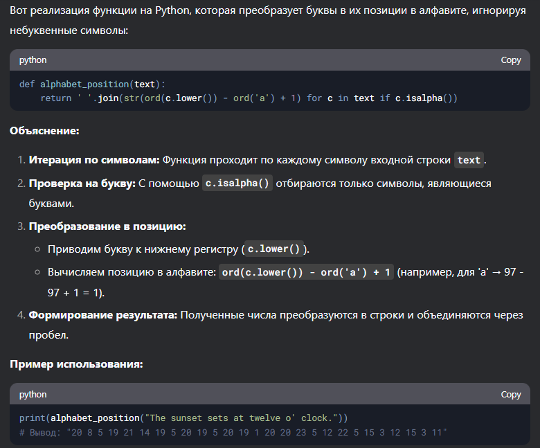The image size is (540, 448).
Task: Click the intro sentence mentioning Python
Action: [268, 20]
